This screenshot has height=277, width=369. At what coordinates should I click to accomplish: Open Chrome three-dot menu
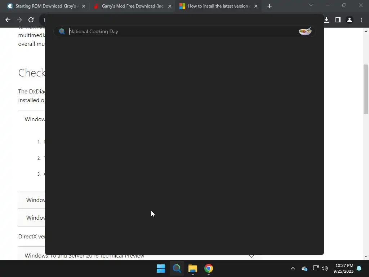click(361, 20)
